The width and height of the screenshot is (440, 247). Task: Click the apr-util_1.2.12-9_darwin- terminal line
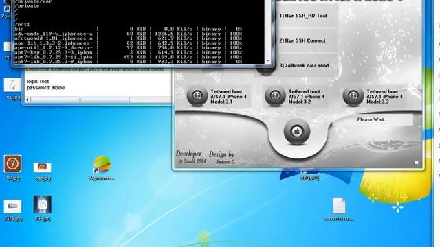[x=129, y=47]
